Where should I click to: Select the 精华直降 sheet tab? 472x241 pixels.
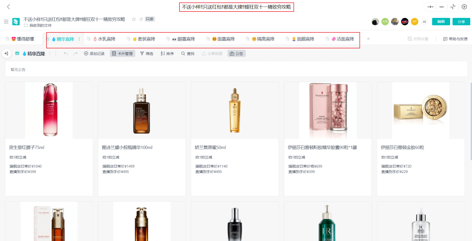click(63, 39)
